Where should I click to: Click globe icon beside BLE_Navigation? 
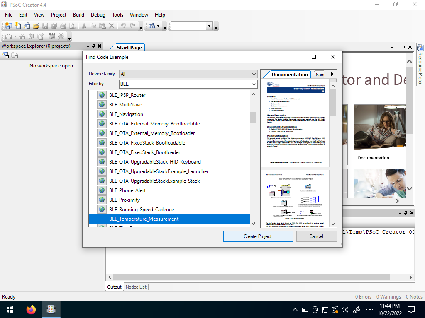[102, 114]
